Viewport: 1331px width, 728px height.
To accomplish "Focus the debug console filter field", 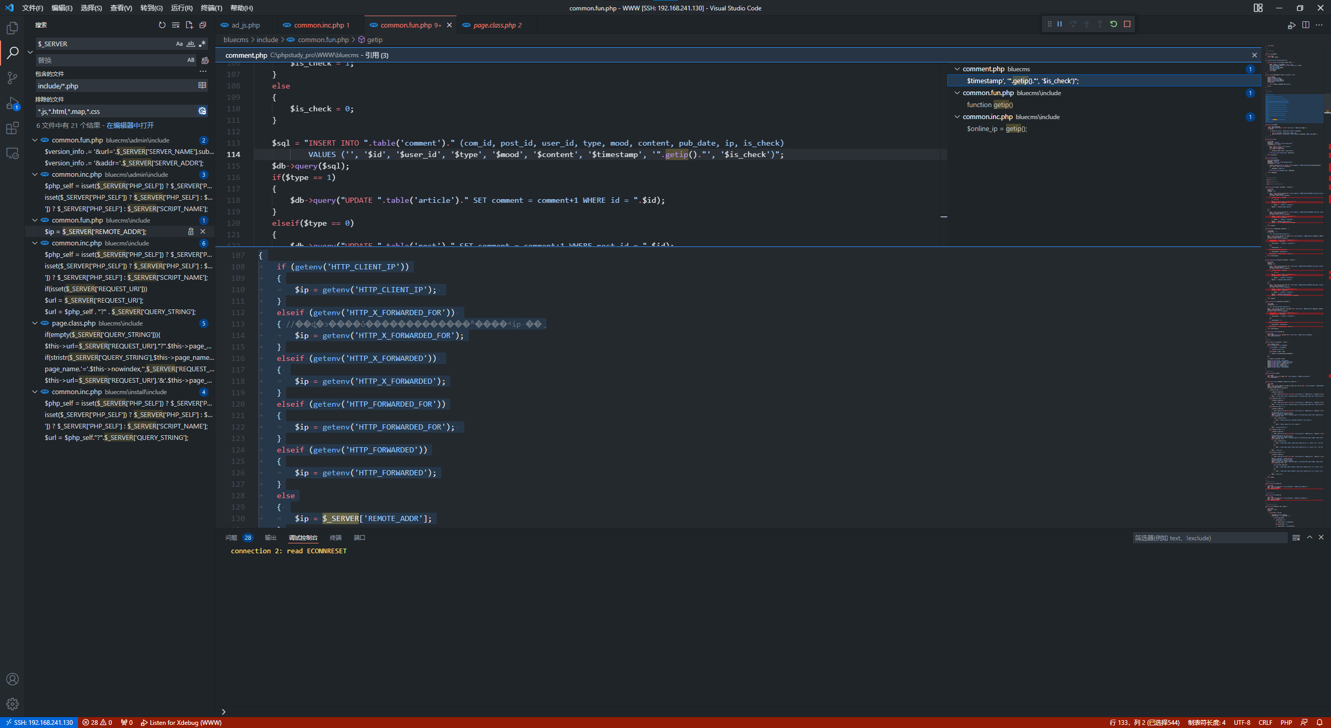I will (x=1209, y=538).
